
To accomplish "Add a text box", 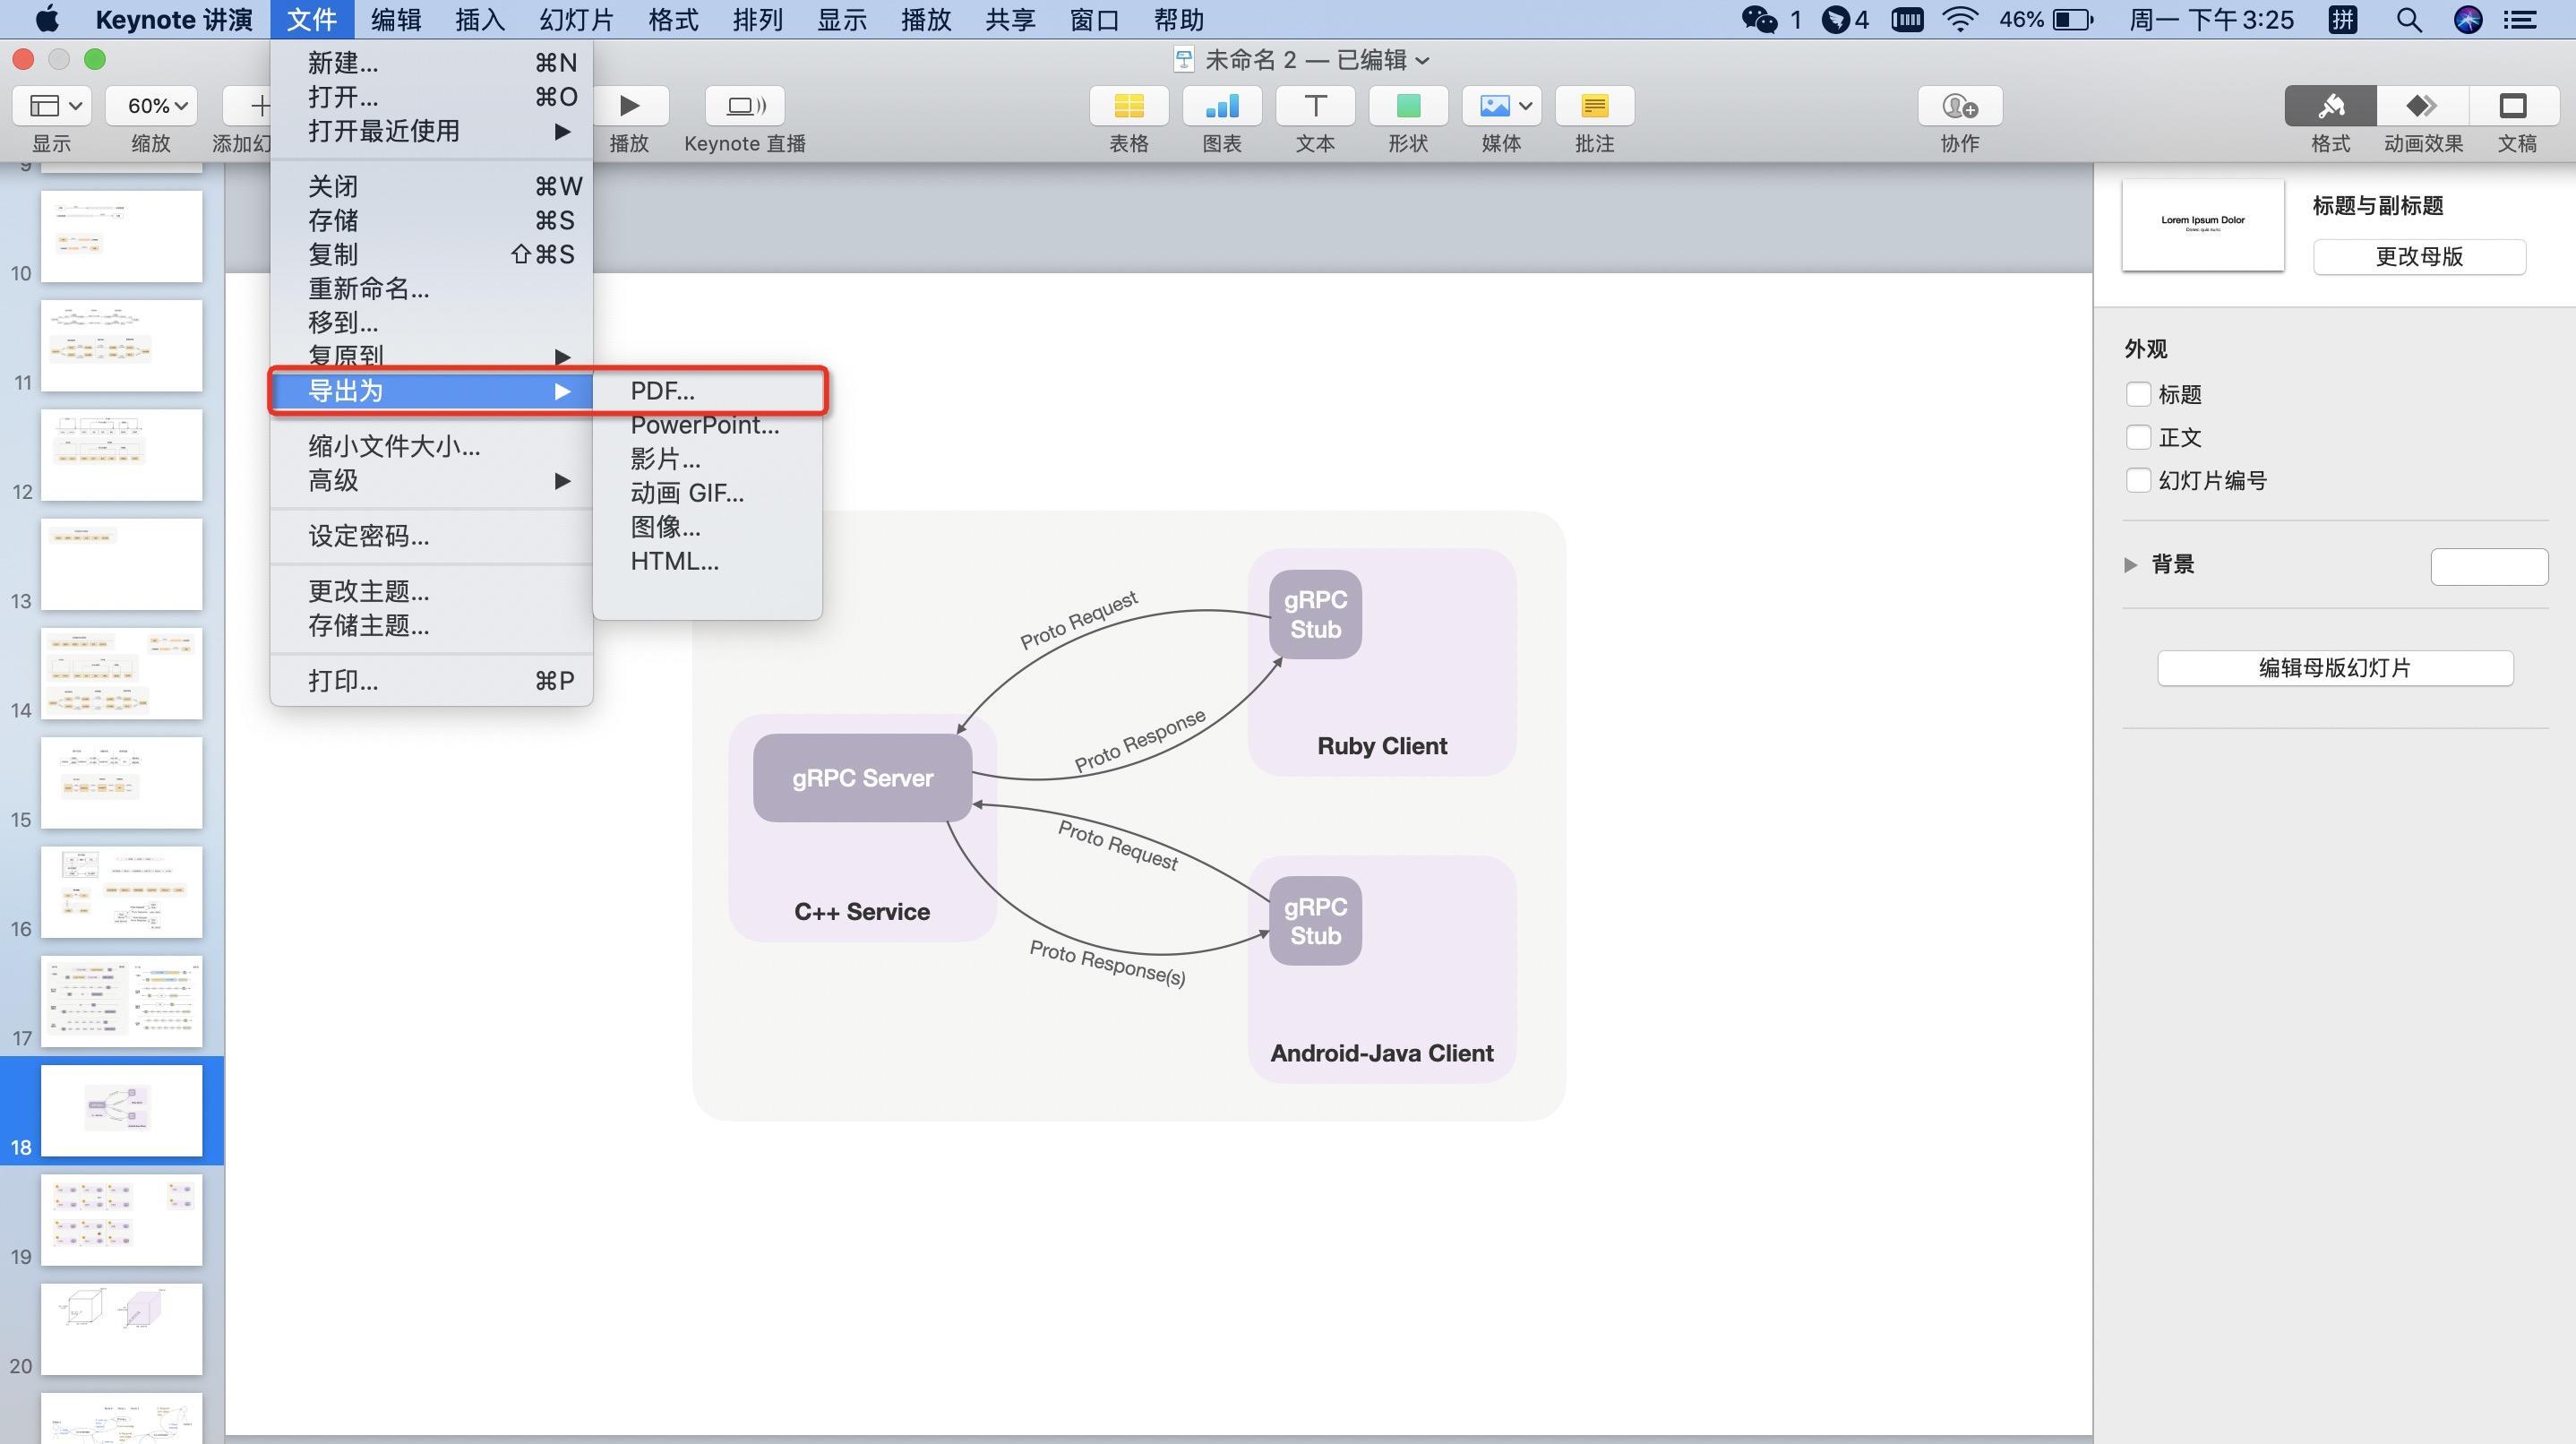I will (x=1315, y=106).
